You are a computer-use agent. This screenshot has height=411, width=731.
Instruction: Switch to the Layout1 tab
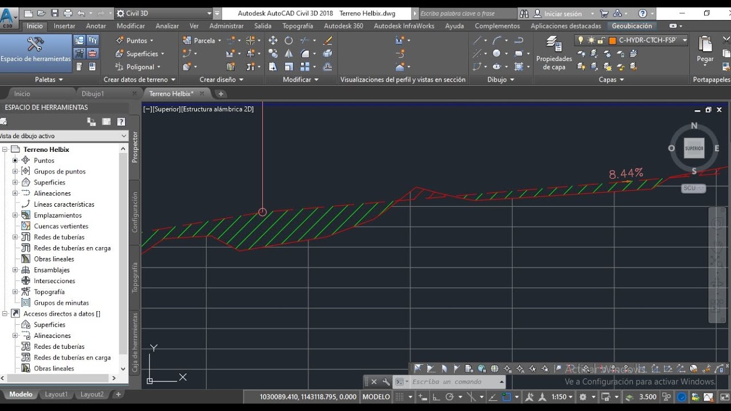tap(56, 394)
